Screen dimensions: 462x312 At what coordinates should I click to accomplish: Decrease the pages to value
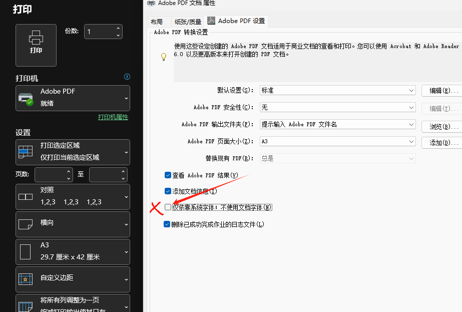click(x=123, y=178)
